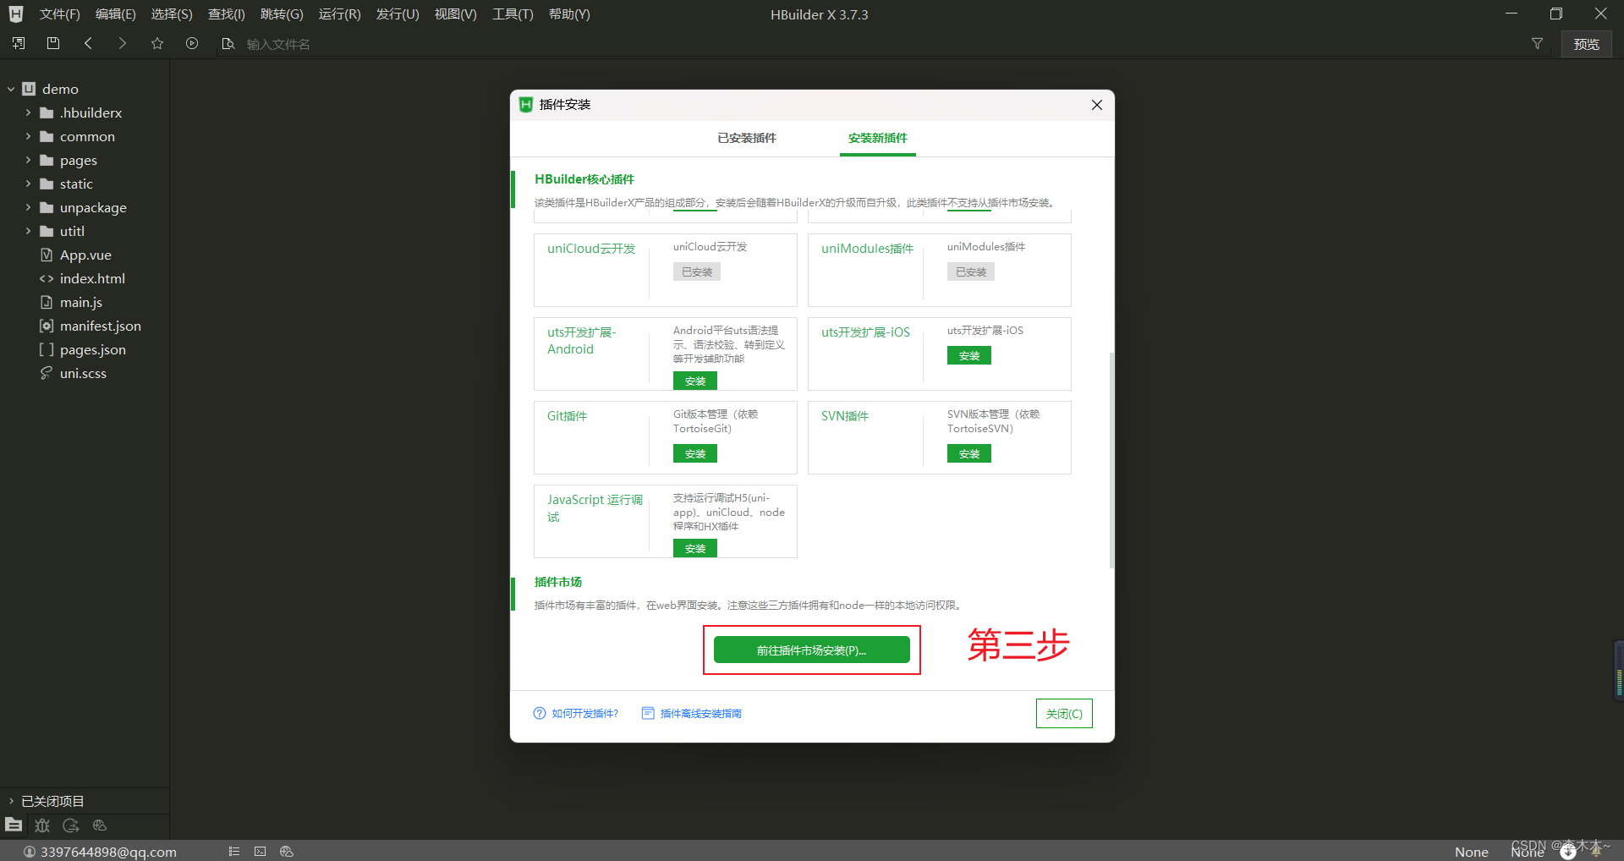Image resolution: width=1624 pixels, height=861 pixels.
Task: Expand the 已关闭项目 section
Action: pos(11,801)
